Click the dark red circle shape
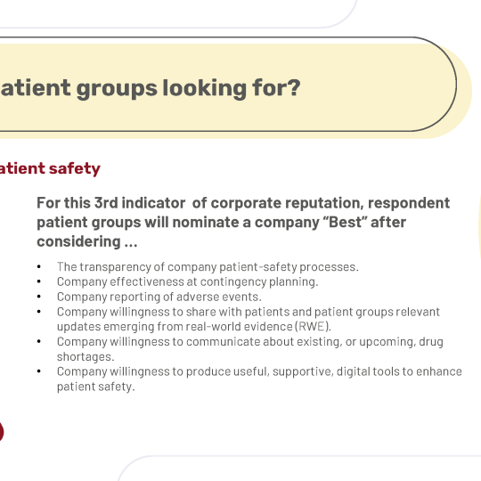 coord(1,432)
